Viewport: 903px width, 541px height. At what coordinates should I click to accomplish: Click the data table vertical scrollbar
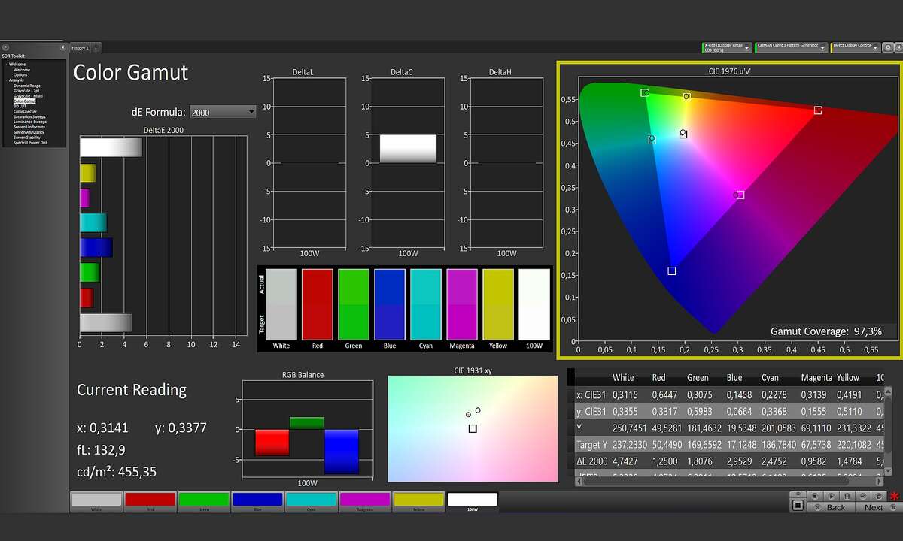pos(887,430)
